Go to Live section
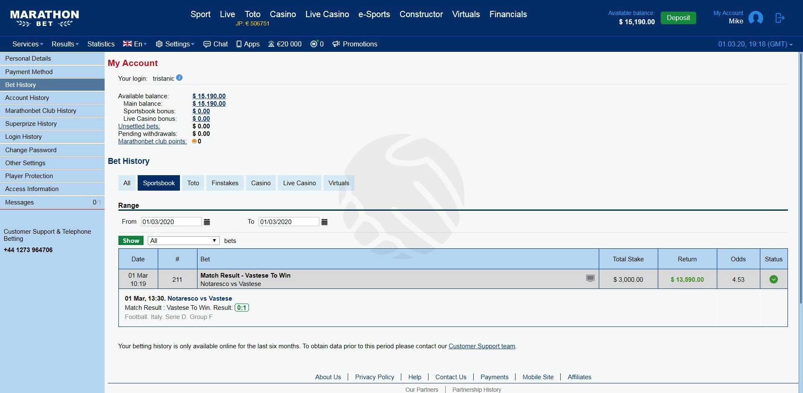This screenshot has height=393, width=803. point(227,14)
